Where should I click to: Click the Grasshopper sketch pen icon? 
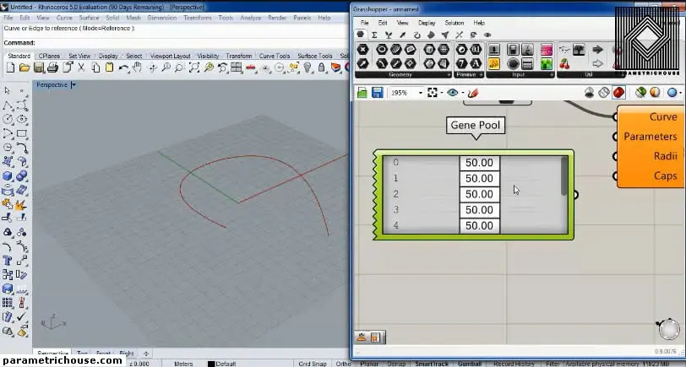tap(473, 93)
